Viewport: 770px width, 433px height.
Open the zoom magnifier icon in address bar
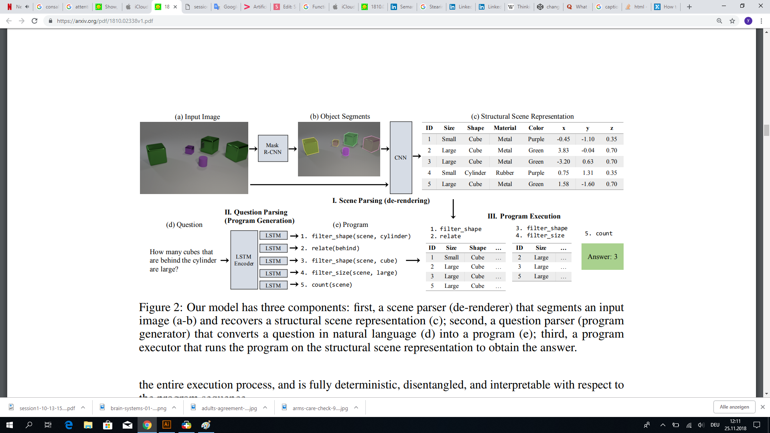(x=719, y=21)
